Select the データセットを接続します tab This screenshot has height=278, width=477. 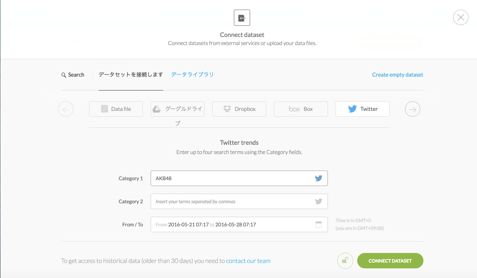pos(131,75)
